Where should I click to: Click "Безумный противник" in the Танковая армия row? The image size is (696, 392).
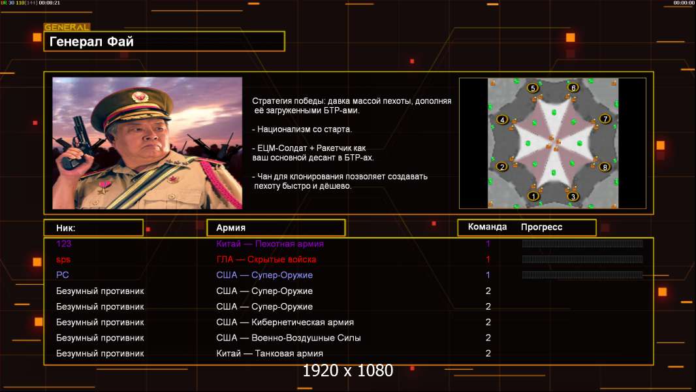(x=101, y=354)
